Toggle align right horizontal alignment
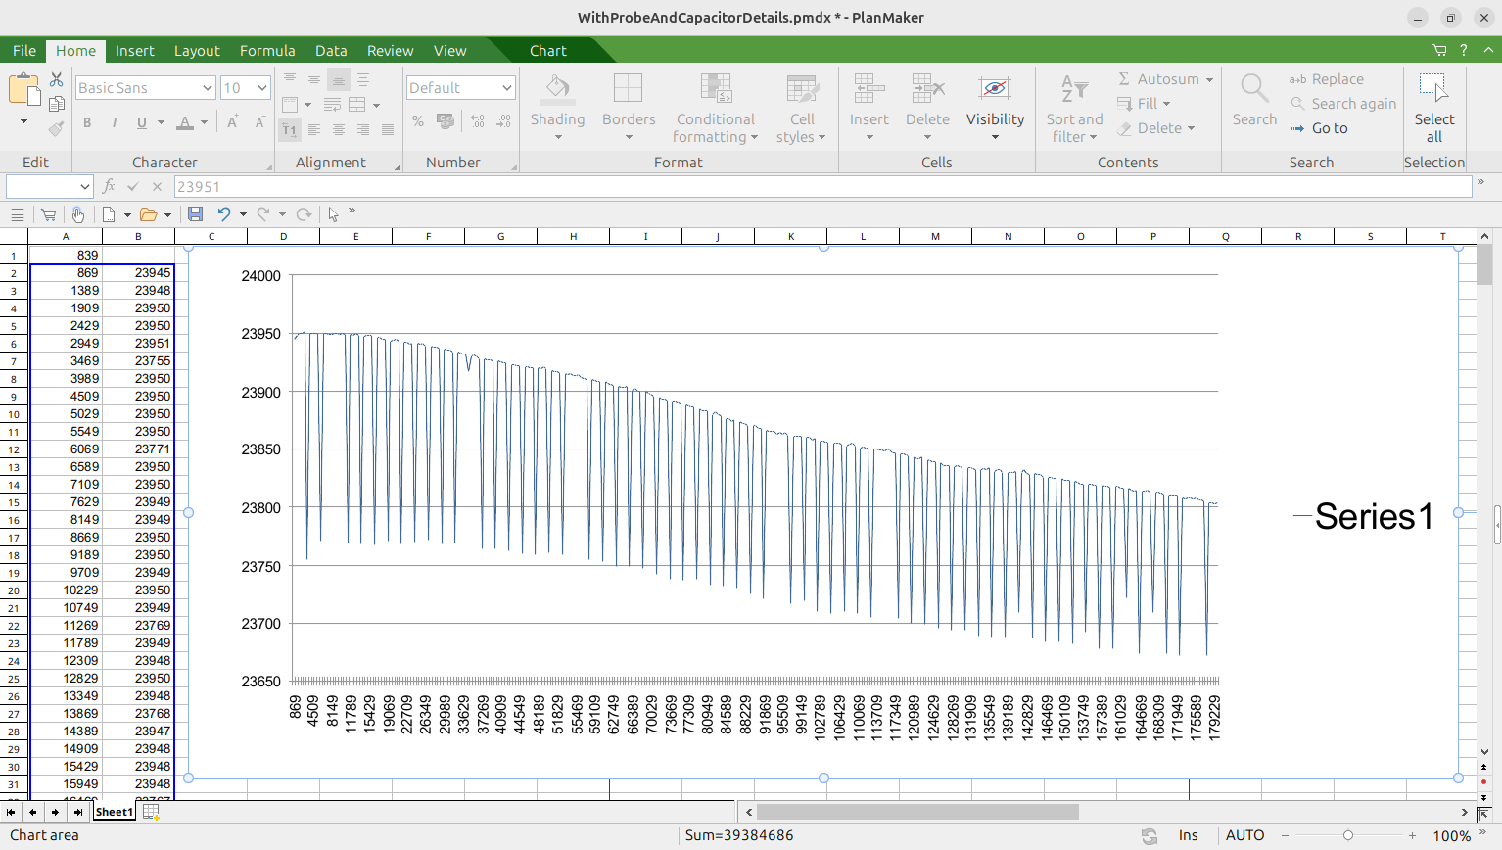This screenshot has width=1502, height=850. [x=363, y=129]
